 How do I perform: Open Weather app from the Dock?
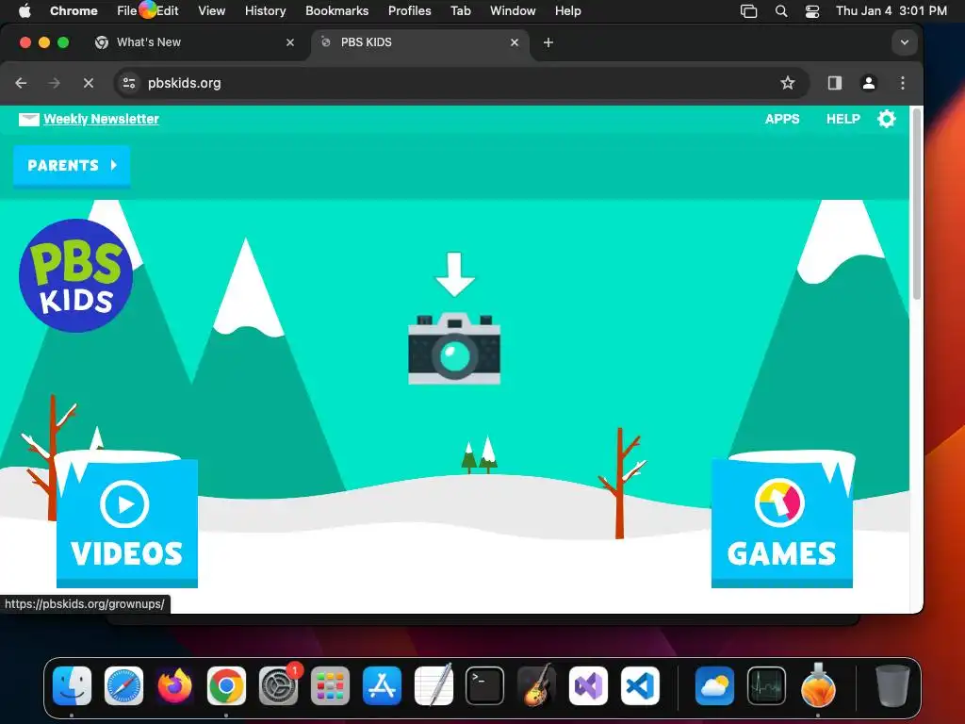[714, 686]
